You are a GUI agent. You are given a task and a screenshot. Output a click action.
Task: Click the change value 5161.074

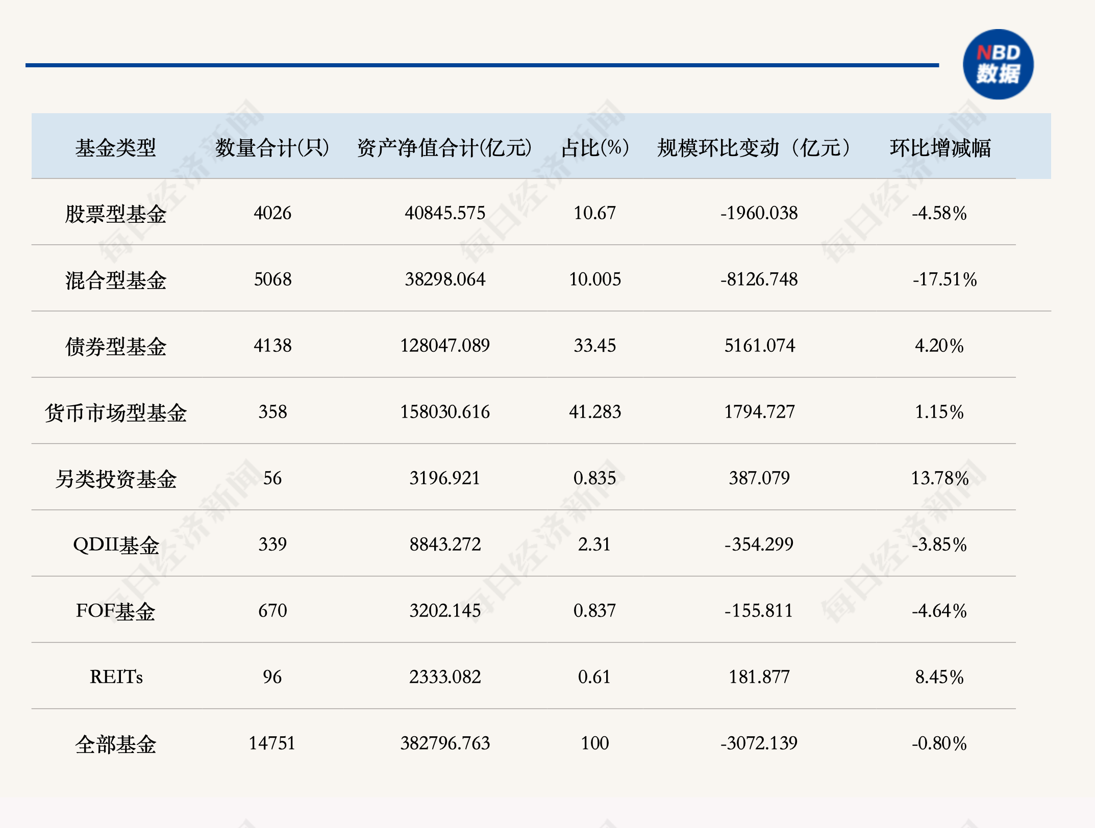760,345
